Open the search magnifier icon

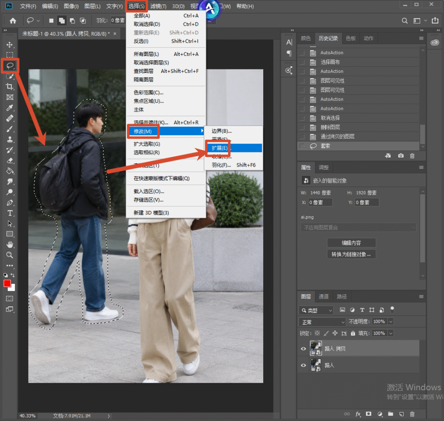tap(405, 21)
